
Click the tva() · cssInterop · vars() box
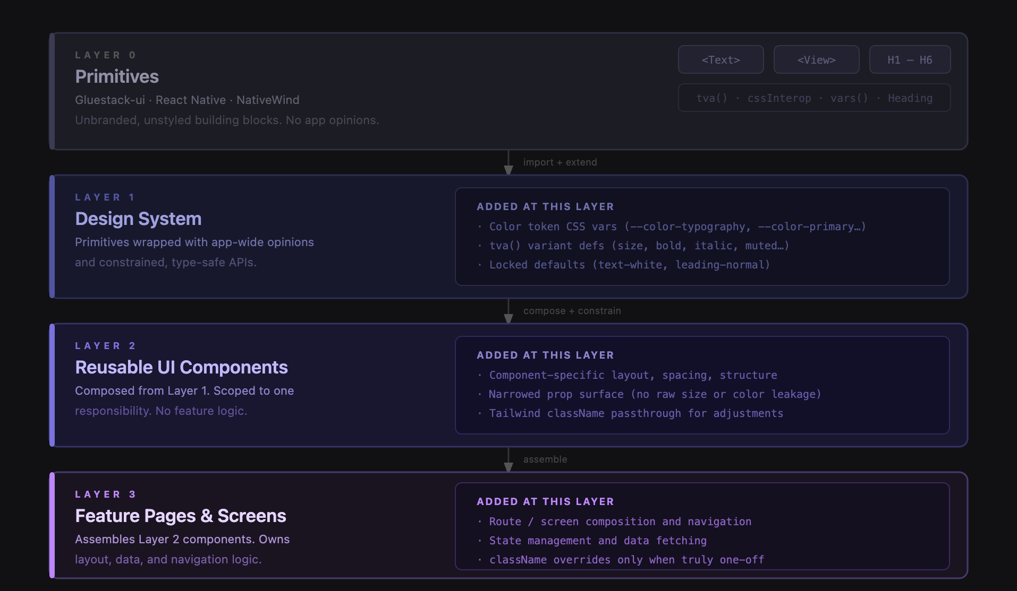(814, 98)
